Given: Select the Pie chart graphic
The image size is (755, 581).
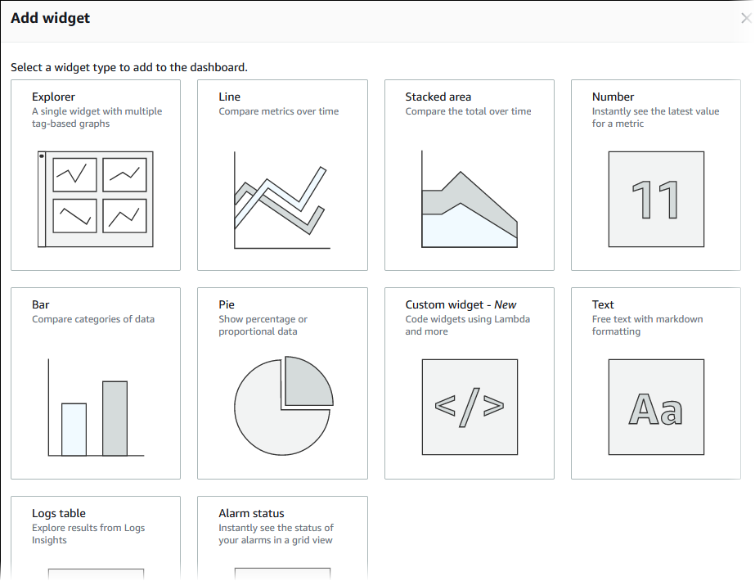Looking at the screenshot, I should [283, 407].
